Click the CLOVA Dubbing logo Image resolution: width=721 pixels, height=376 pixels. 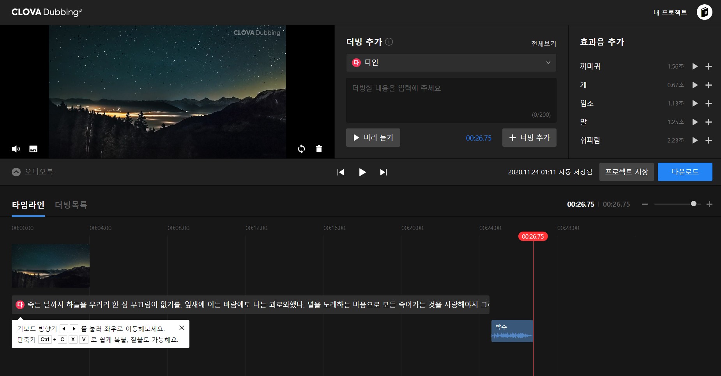pyautogui.click(x=47, y=12)
